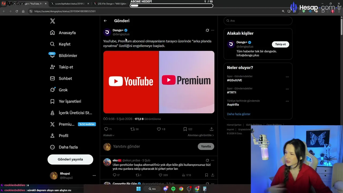Click Takip et for Denge+

(280, 44)
